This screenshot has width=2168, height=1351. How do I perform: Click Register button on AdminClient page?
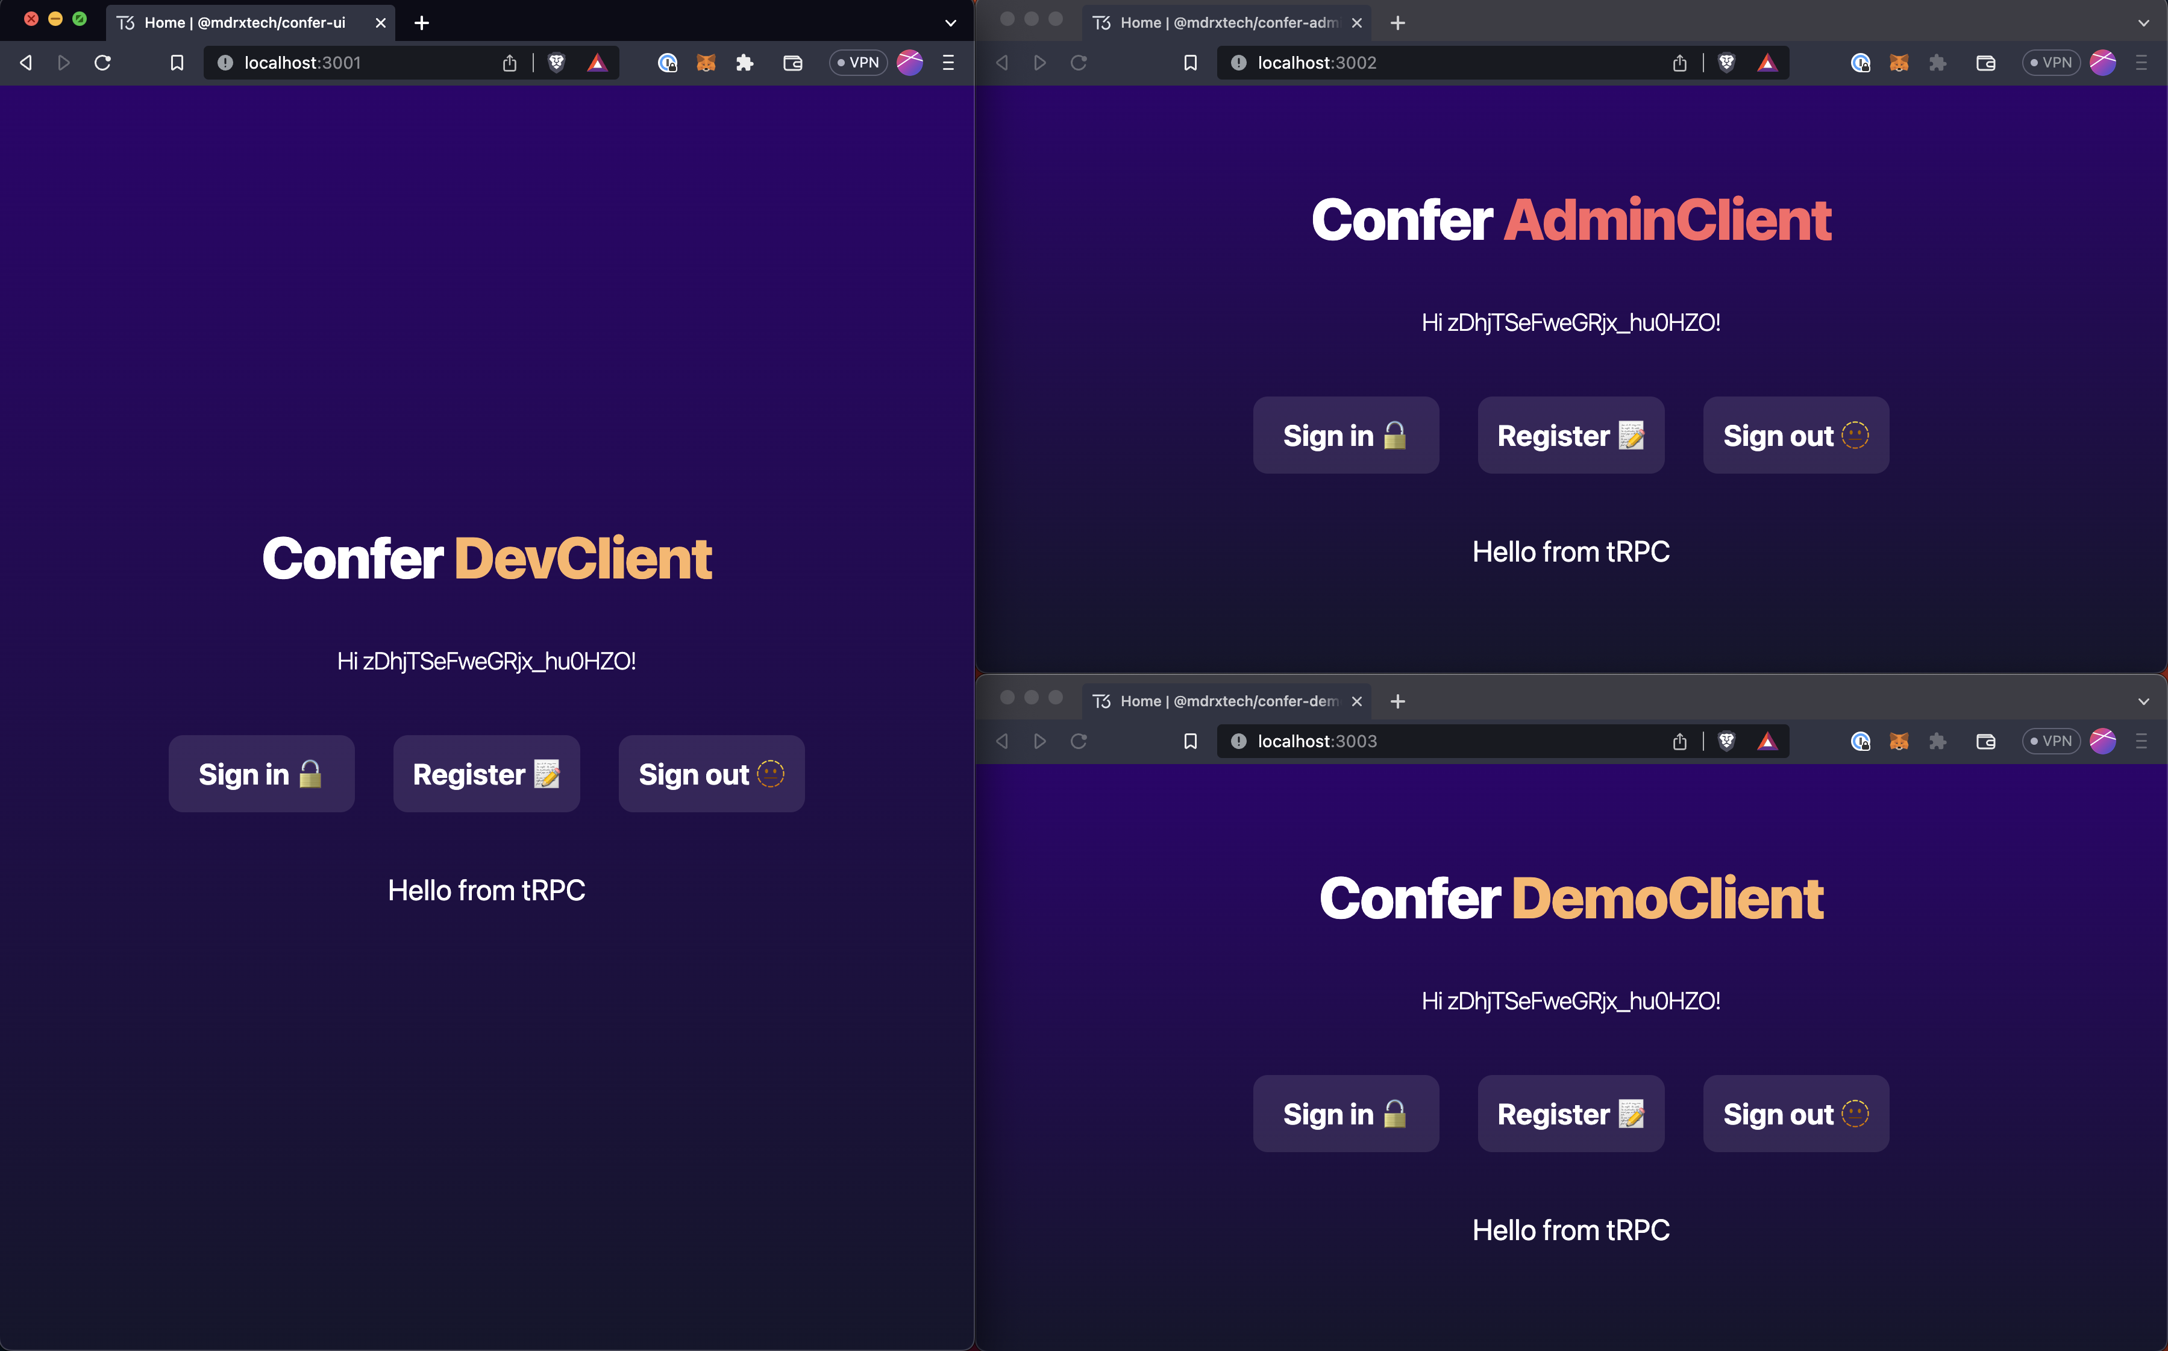tap(1570, 435)
